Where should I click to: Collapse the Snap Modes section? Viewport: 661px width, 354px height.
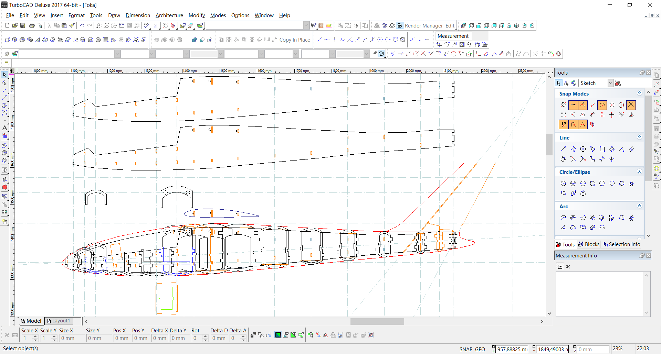[x=639, y=93]
